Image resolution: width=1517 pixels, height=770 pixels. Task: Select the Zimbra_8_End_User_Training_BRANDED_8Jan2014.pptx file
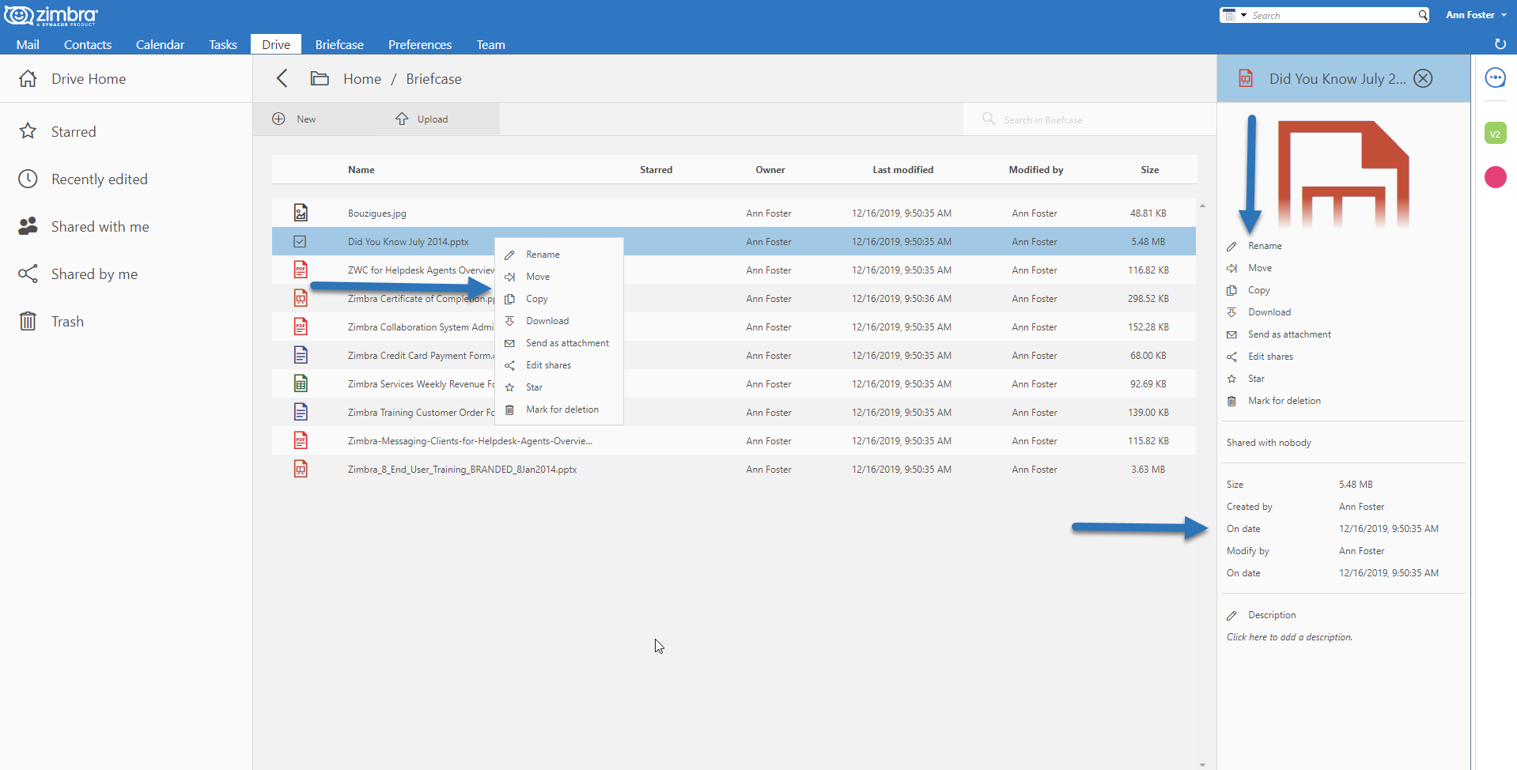(x=734, y=469)
